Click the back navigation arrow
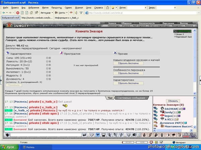Screen dimensions: 201x150 4,13
